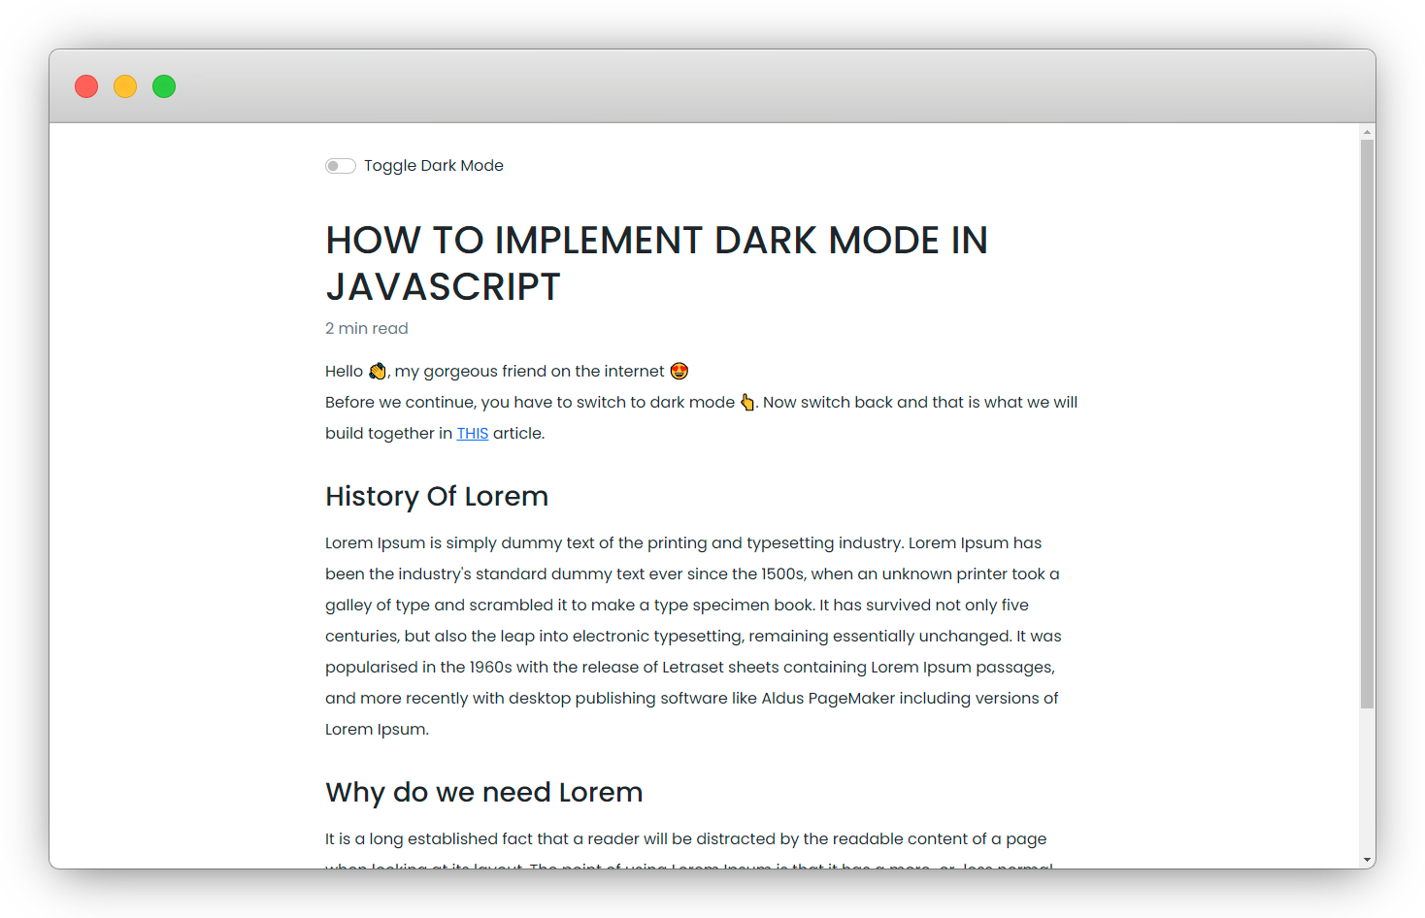Click the heart-eyes emoji
Screen dimensions: 1425x918
[679, 371]
